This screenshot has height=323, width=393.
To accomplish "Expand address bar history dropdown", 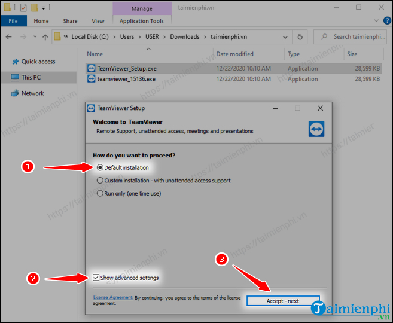I will [285, 37].
